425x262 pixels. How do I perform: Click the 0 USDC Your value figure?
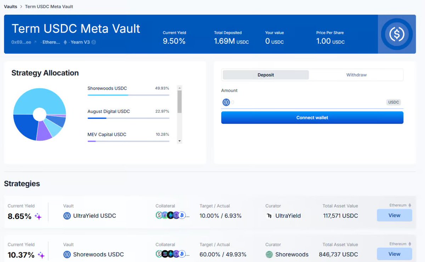[274, 41]
